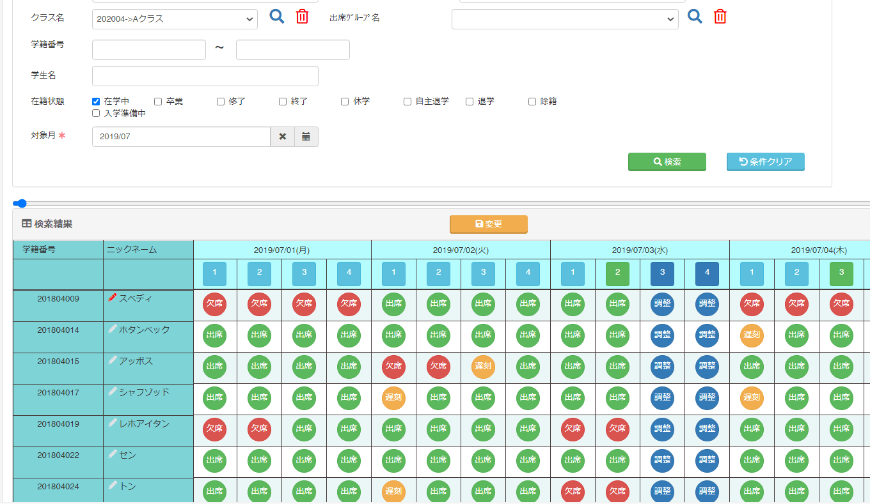This screenshot has width=870, height=504.
Task: Click the 2019/07/02(火) date header
Action: [x=461, y=250]
